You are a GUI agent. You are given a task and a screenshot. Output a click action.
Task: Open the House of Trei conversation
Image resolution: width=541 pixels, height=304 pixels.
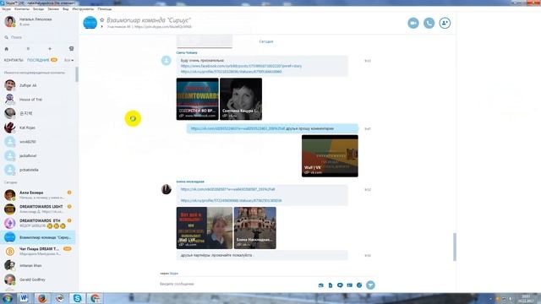(x=38, y=100)
